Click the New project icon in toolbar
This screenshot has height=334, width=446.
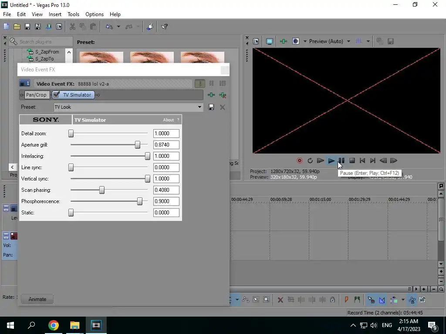[x=6, y=27]
